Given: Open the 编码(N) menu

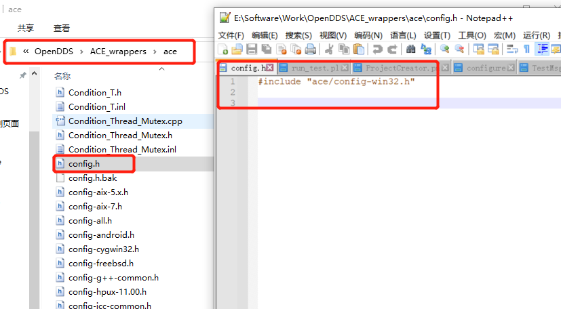Looking at the screenshot, I should click(x=368, y=35).
